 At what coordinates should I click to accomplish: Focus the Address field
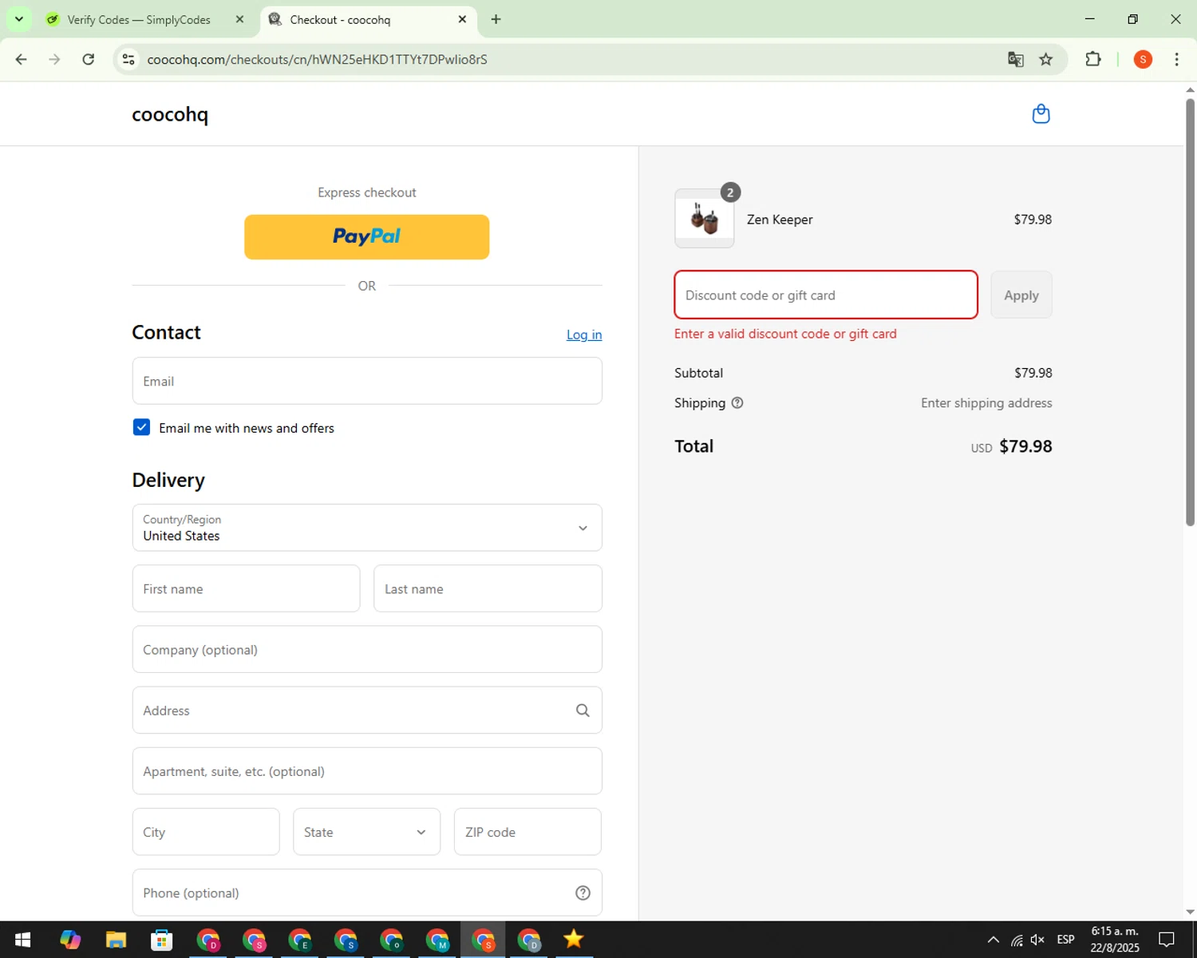coord(367,711)
